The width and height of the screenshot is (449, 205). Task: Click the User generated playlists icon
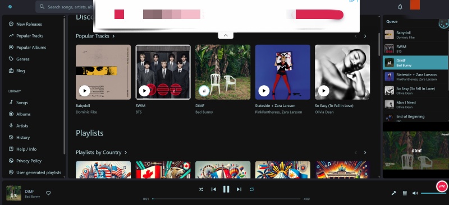[x=11, y=173]
